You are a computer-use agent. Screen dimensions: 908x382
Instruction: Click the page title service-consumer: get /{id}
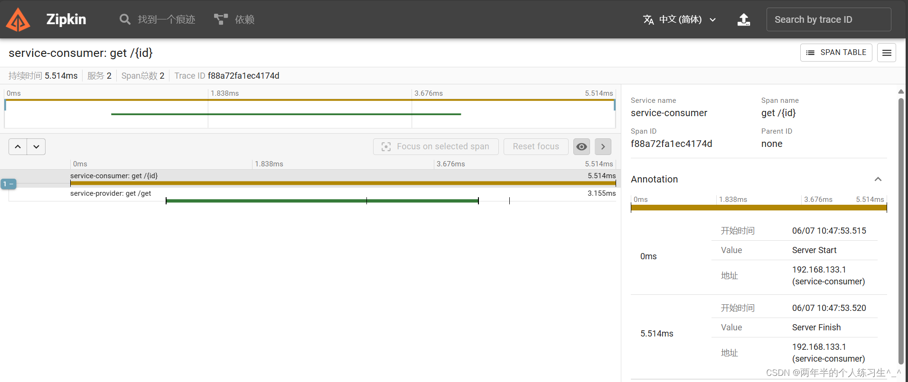[x=81, y=53]
